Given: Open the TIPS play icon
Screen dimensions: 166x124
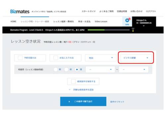Looking at the screenshot, I should point(127,21).
